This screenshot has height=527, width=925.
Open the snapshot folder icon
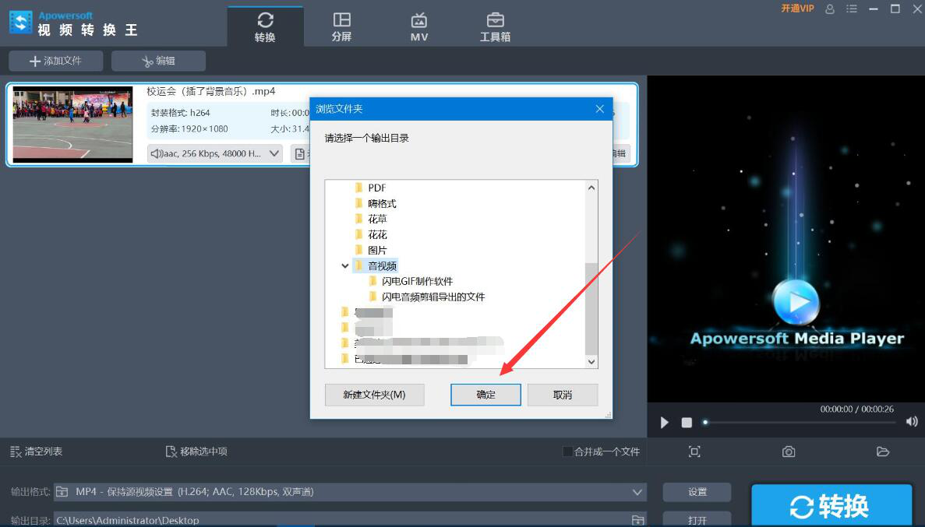[x=882, y=451]
